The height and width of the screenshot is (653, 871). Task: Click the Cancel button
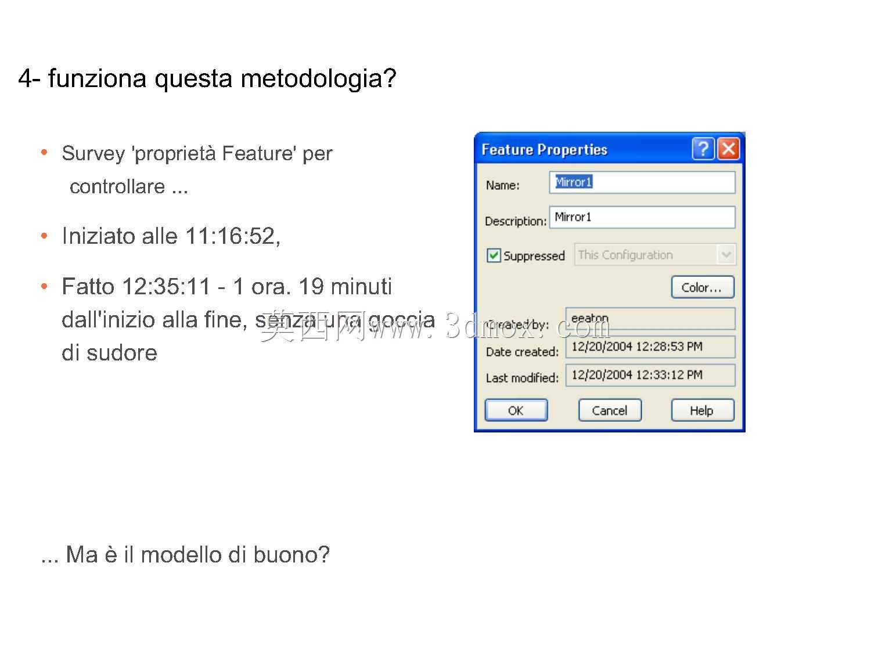(610, 410)
